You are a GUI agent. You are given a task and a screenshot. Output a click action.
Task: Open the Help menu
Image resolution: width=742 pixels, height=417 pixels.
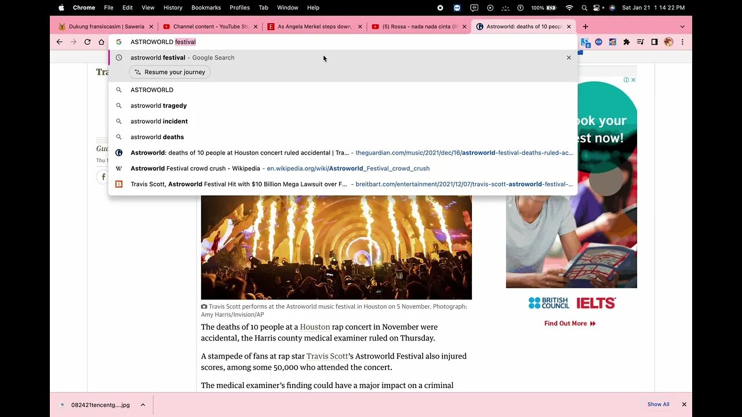313,8
